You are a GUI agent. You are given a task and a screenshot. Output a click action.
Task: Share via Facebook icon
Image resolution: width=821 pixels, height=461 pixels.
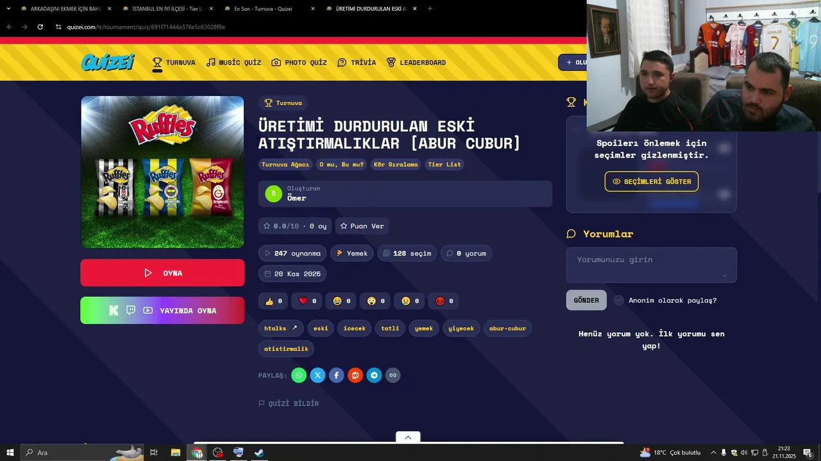pos(337,375)
